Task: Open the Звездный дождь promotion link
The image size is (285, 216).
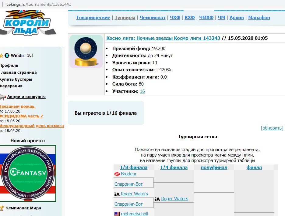Action: [18, 106]
